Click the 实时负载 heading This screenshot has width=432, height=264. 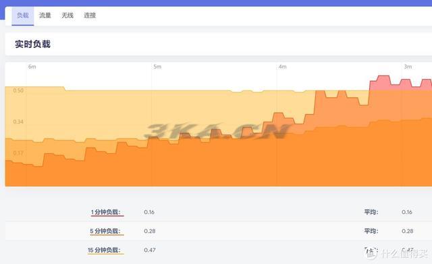click(x=32, y=44)
